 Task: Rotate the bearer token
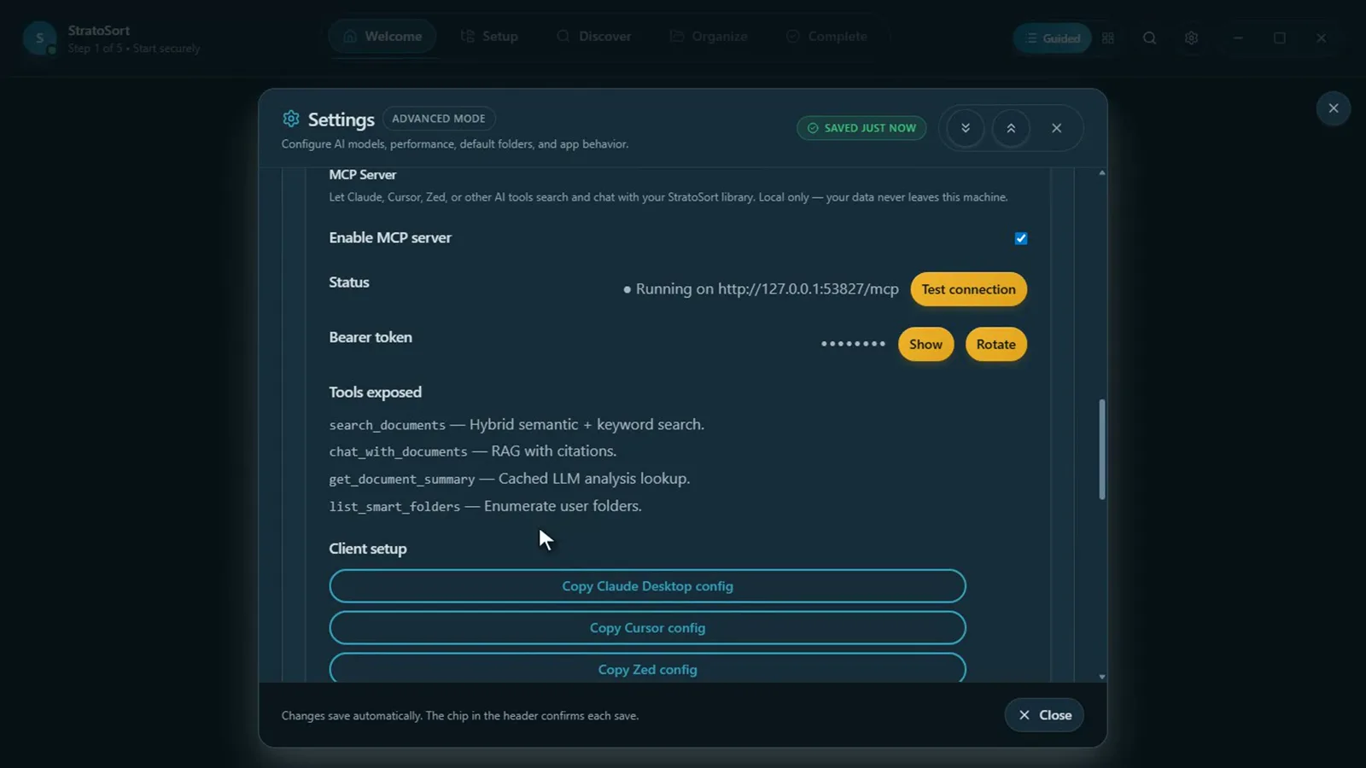tap(995, 345)
